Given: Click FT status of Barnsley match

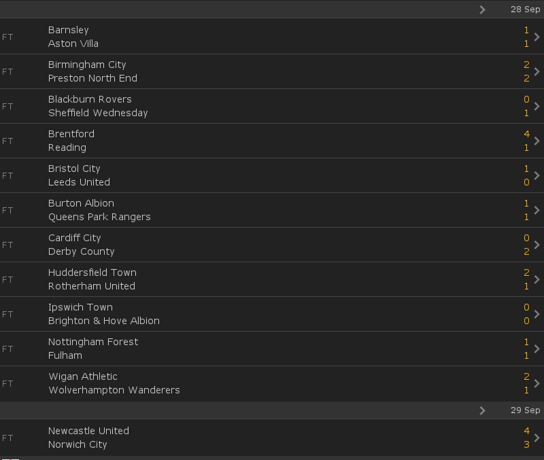Looking at the screenshot, I should pos(7,37).
